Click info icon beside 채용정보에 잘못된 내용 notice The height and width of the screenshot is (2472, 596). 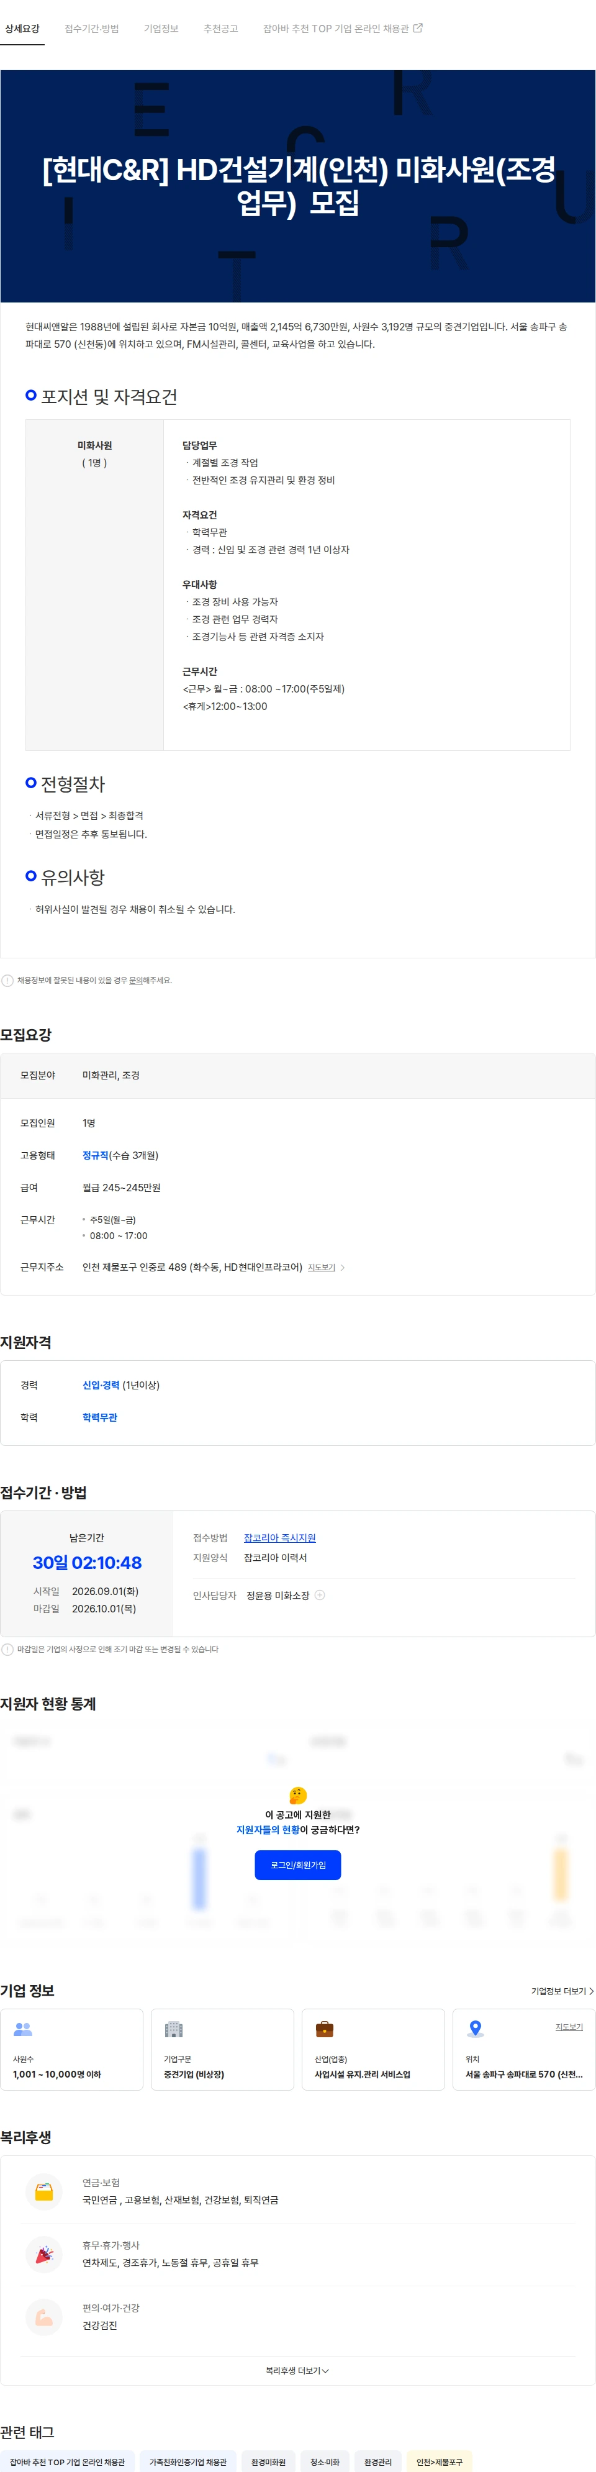pyautogui.click(x=7, y=979)
